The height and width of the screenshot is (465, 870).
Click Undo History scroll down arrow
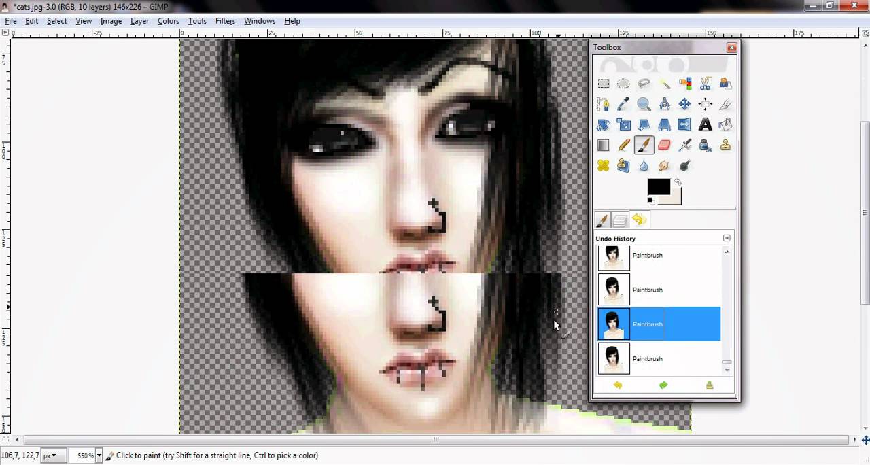(727, 370)
